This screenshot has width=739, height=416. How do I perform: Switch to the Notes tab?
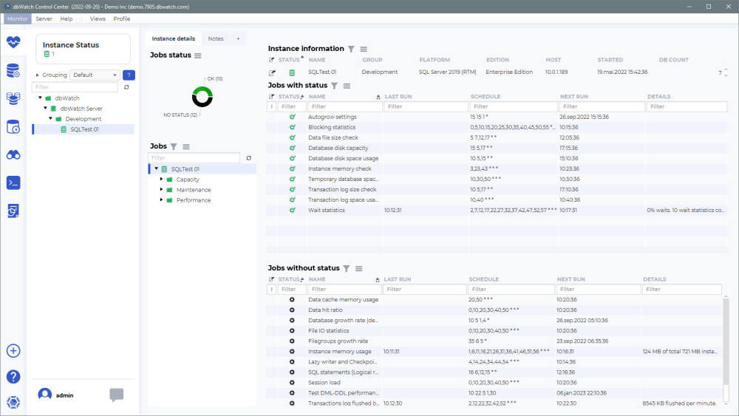216,38
